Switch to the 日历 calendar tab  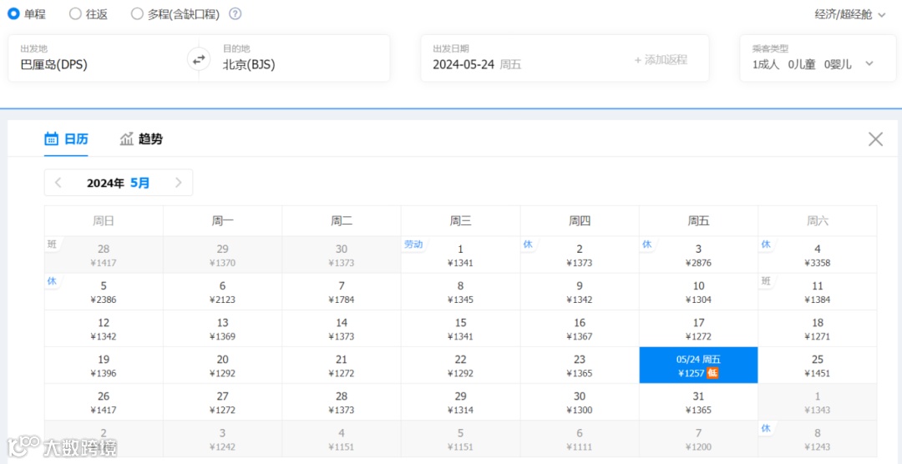66,139
